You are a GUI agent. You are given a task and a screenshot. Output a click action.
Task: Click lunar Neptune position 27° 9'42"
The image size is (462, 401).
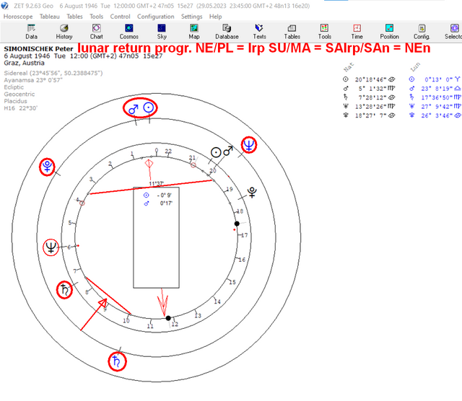(437, 106)
